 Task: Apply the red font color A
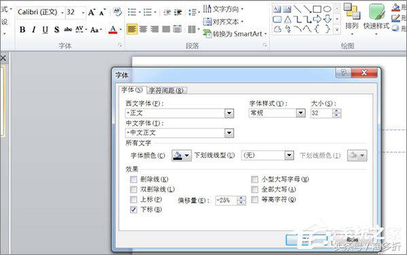[x=113, y=30]
